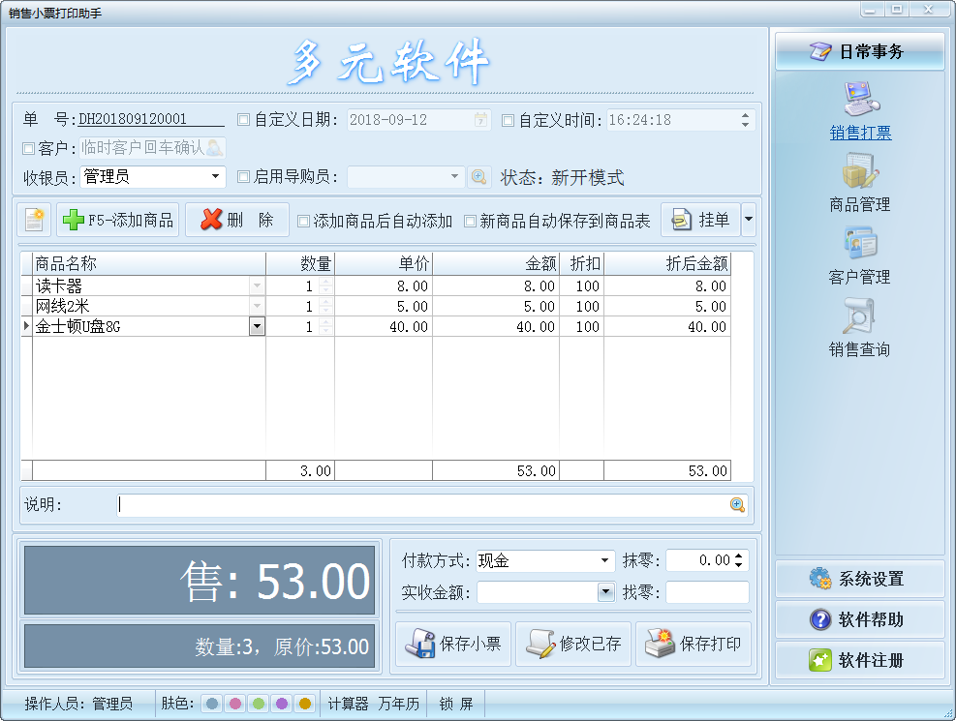Open 计算器 from status bar
The width and height of the screenshot is (956, 721).
pos(348,704)
